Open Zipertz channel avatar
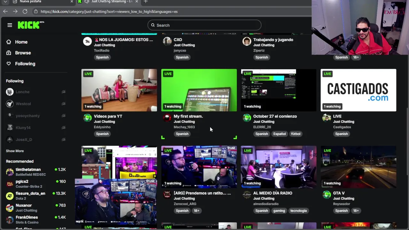The width and height of the screenshot is (409, 230). coord(247,41)
